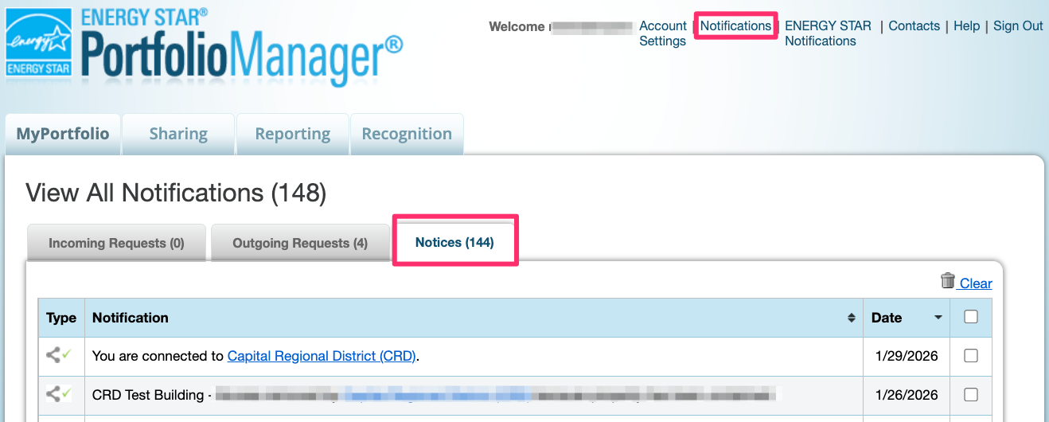
Task: Click the Type column header
Action: [61, 318]
